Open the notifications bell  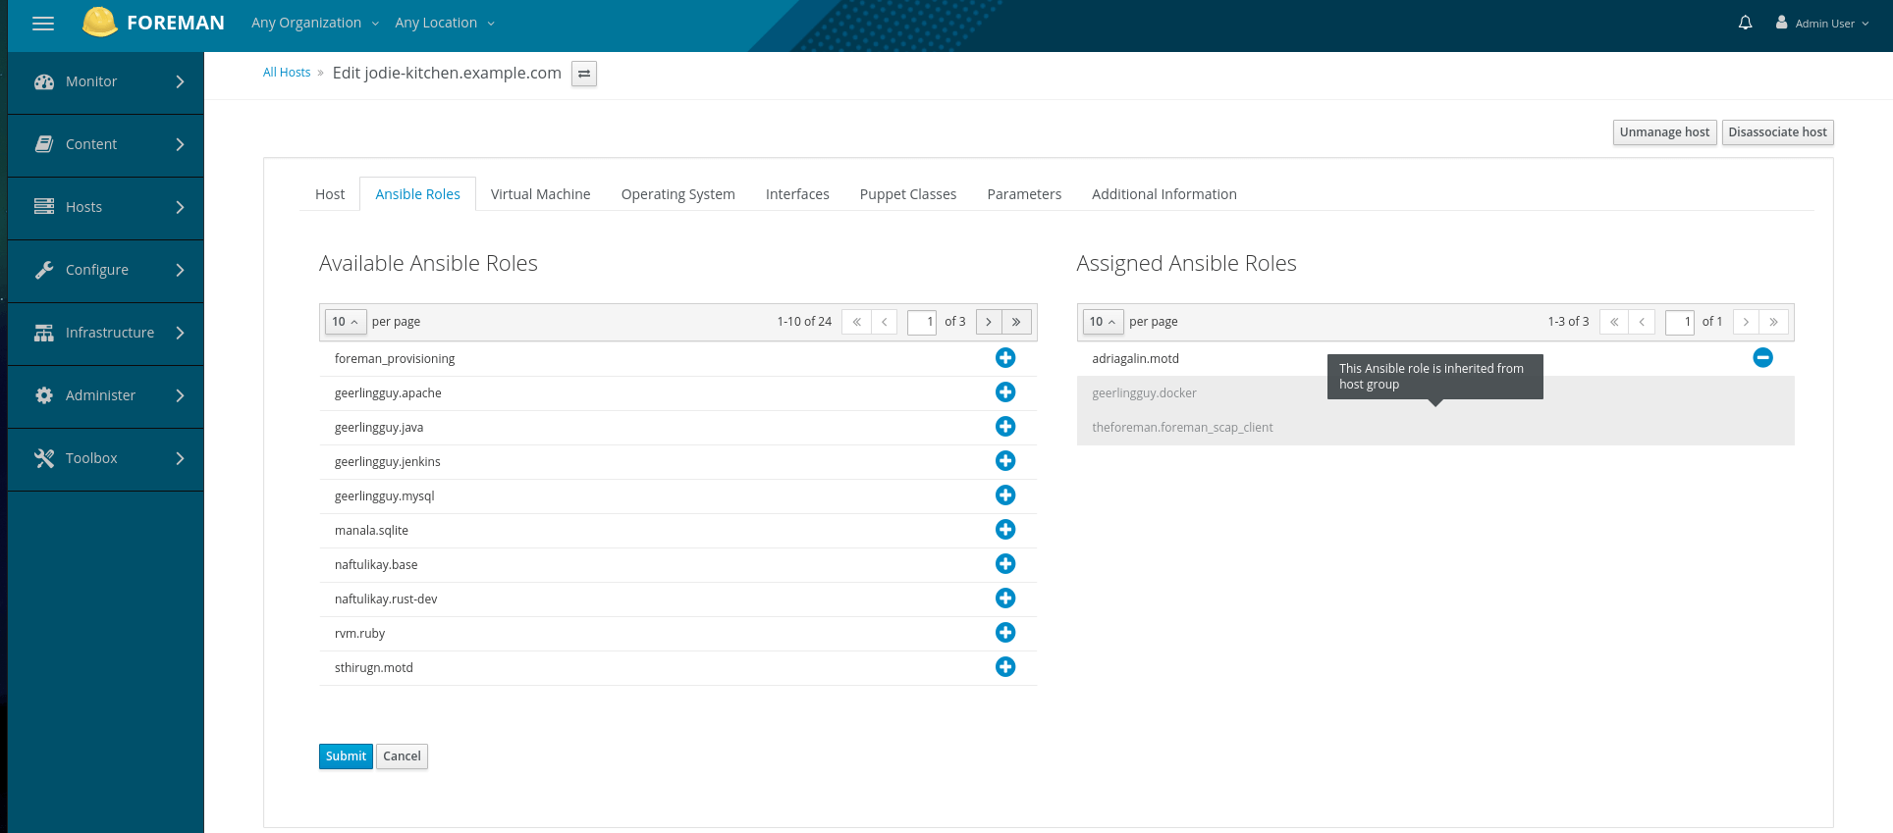pos(1745,23)
